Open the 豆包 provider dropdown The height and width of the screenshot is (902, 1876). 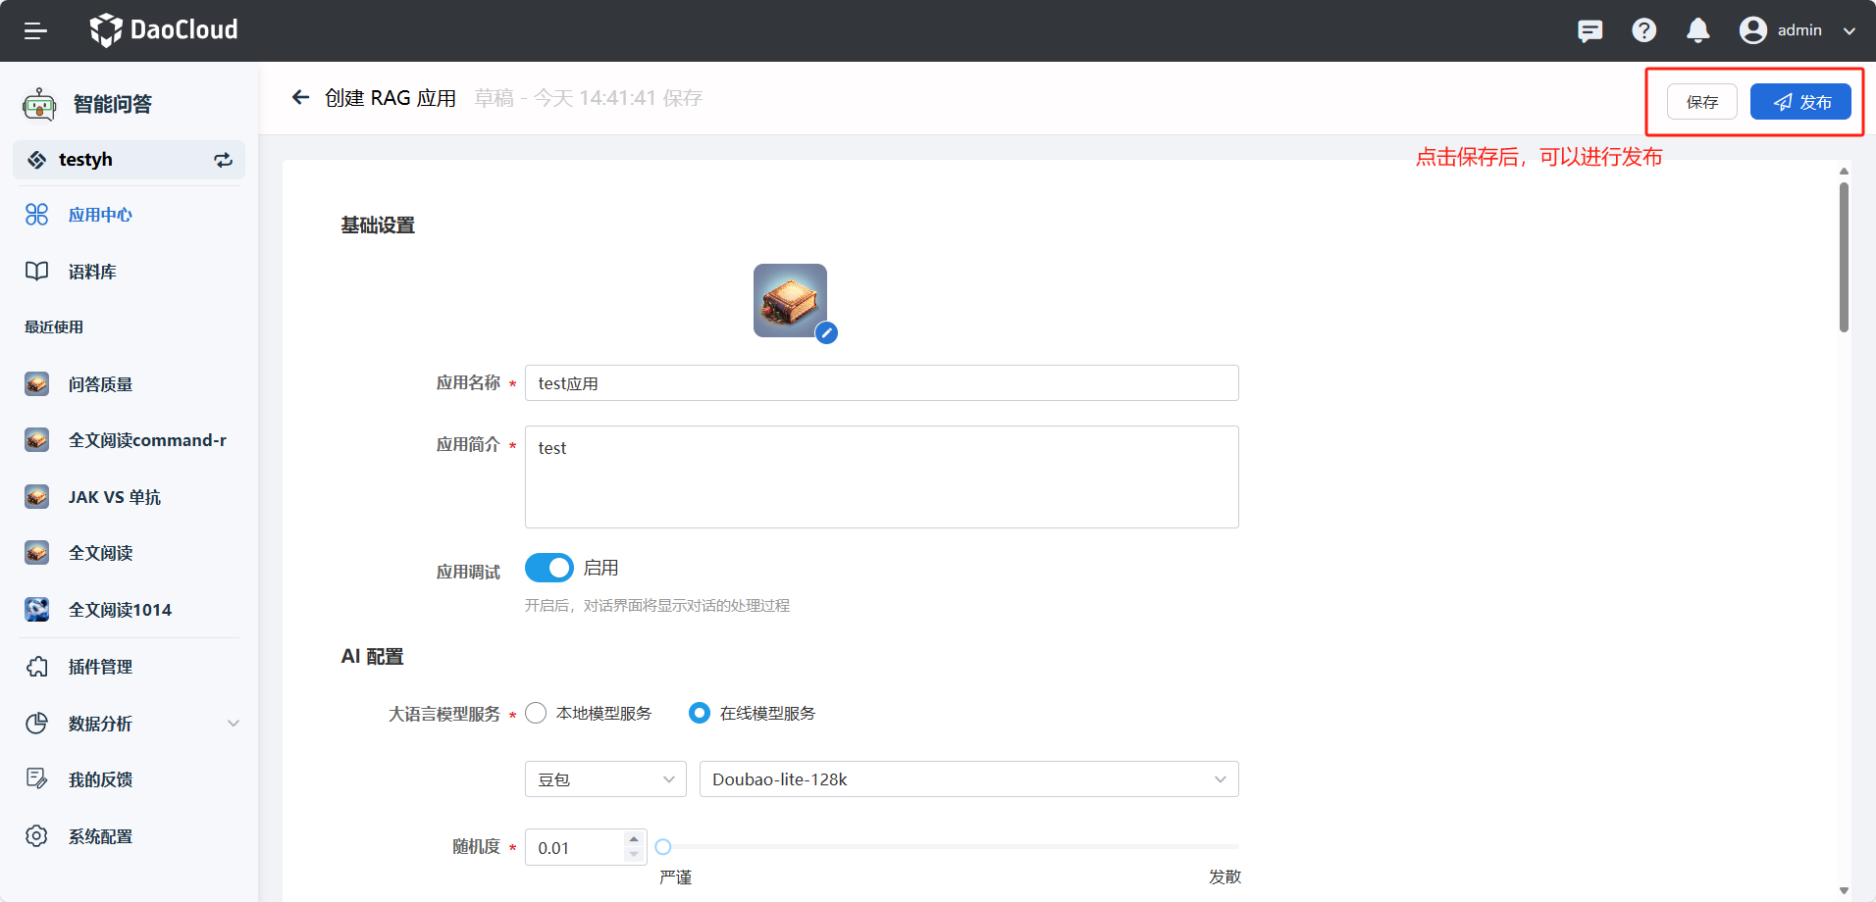pos(604,779)
